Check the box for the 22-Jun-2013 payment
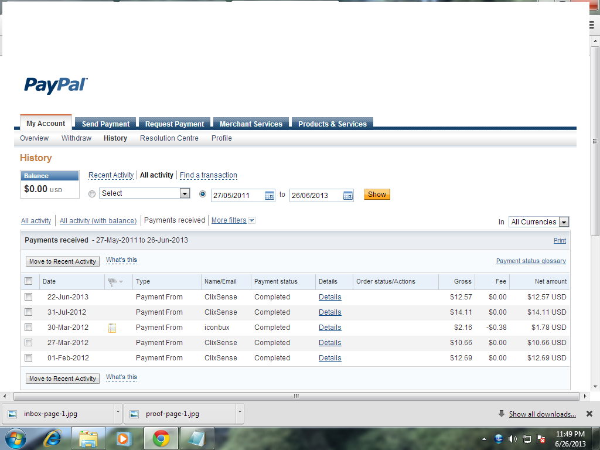600x450 pixels. pos(29,297)
